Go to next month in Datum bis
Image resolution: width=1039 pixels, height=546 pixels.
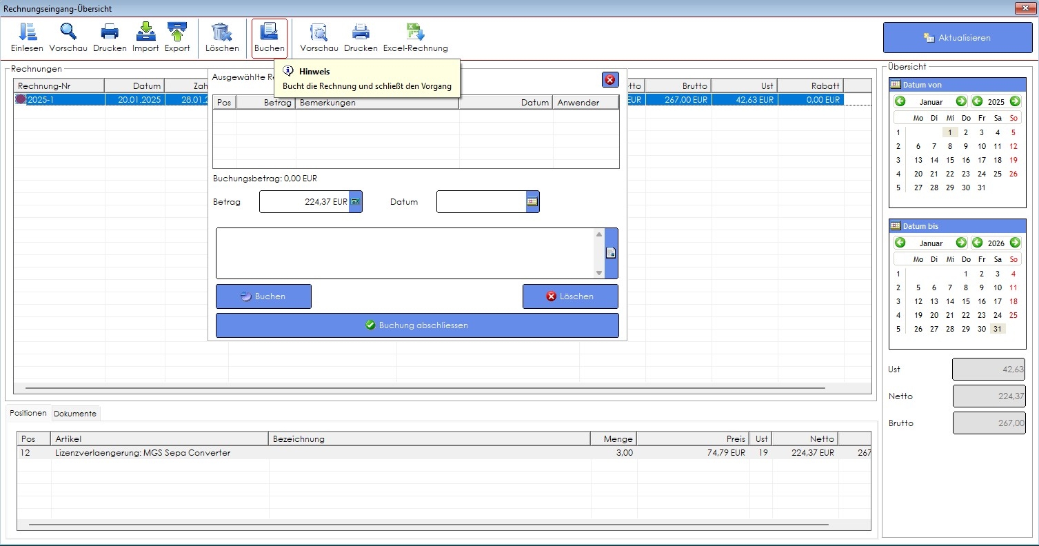tap(961, 243)
